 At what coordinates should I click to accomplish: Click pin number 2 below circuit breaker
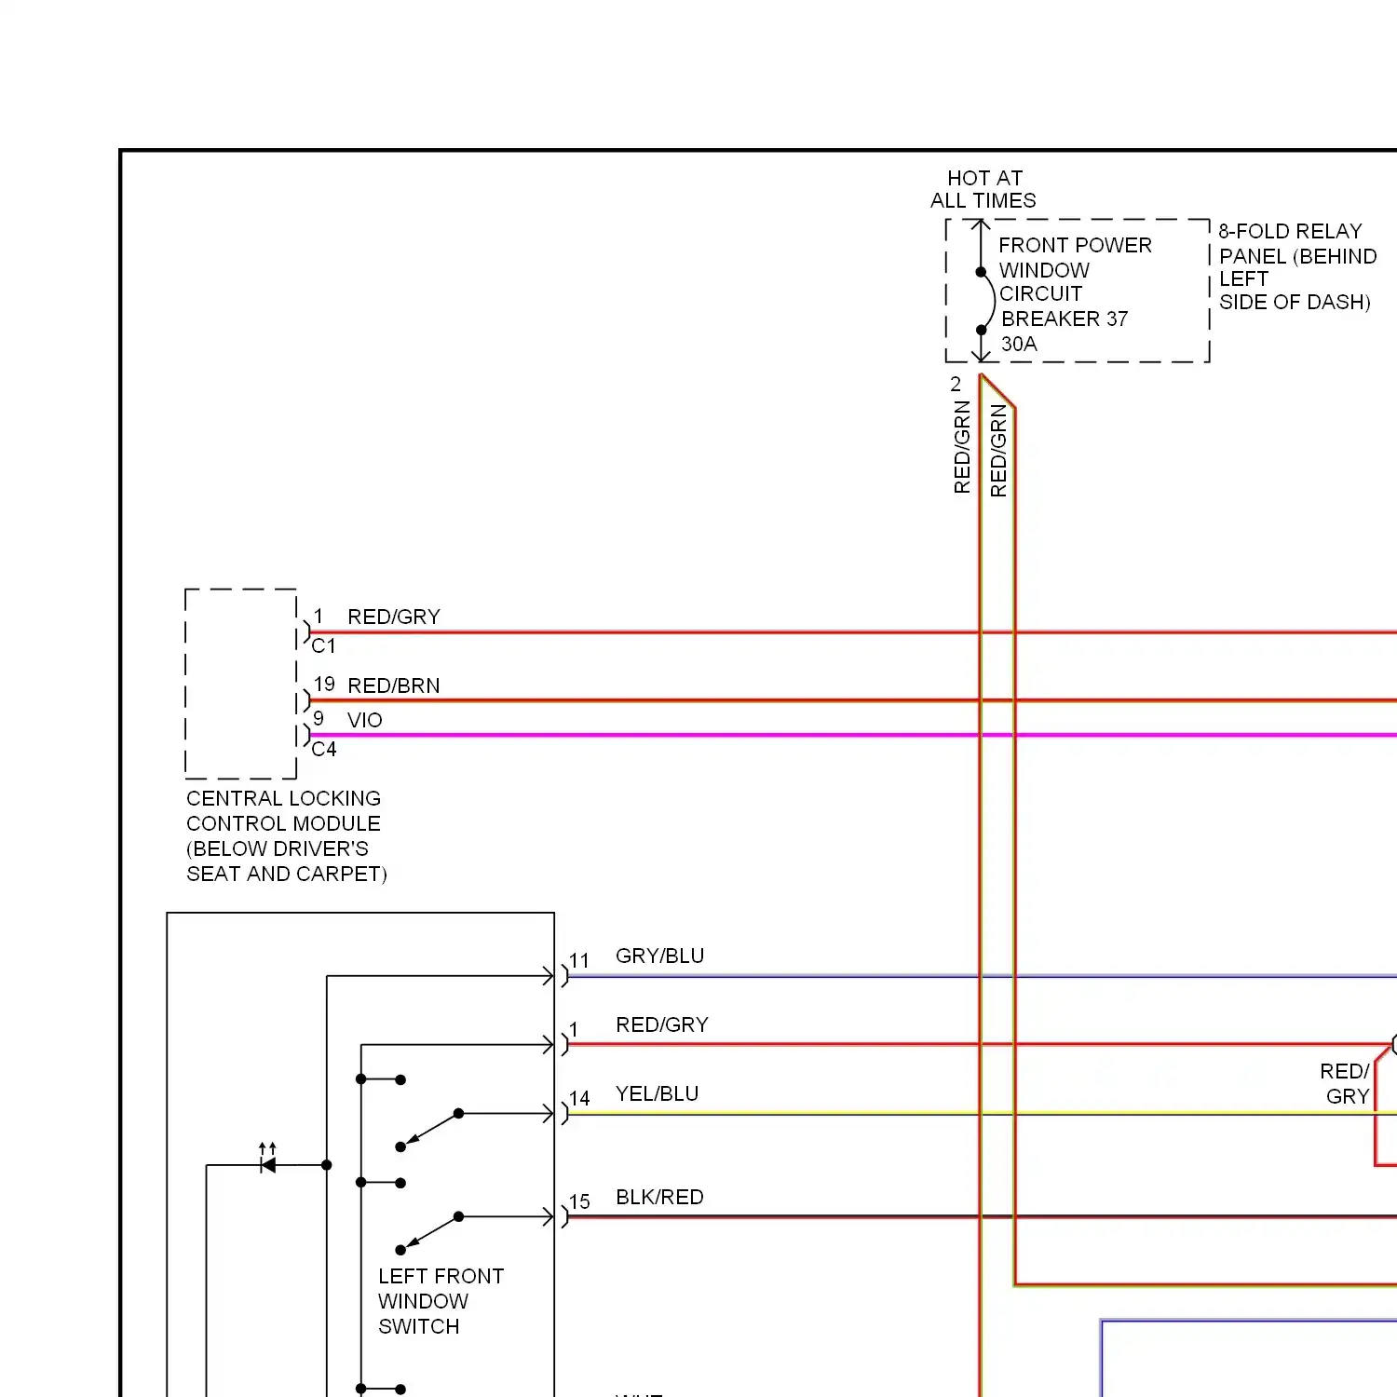(x=956, y=384)
